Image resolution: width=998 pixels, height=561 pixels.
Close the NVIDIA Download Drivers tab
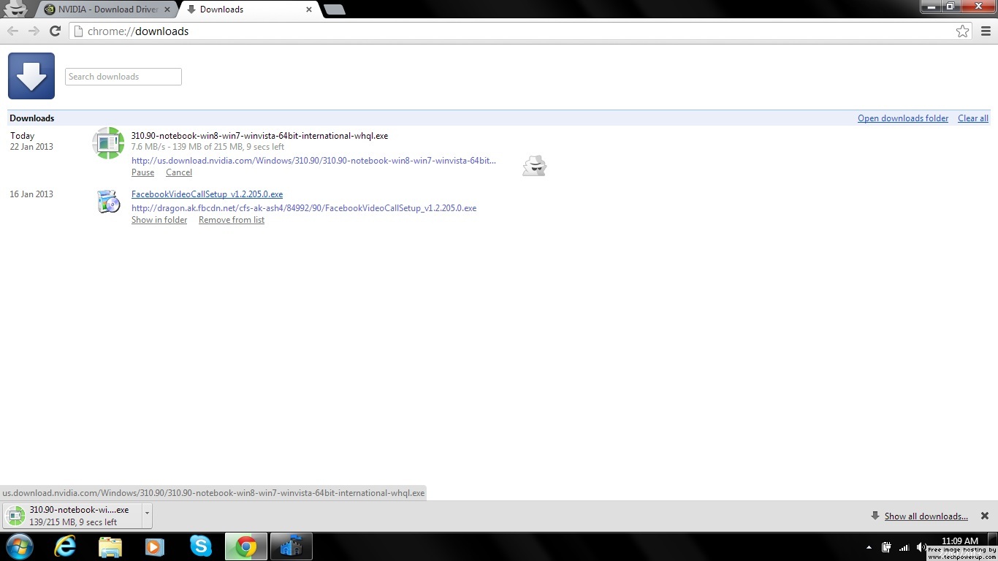[167, 9]
